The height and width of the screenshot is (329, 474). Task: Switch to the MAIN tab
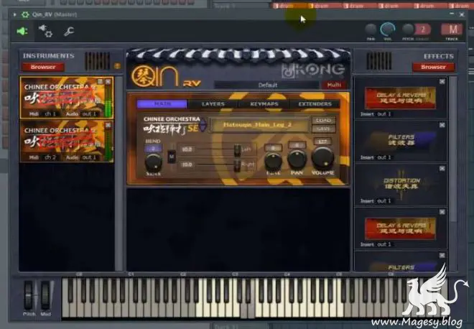pos(162,104)
